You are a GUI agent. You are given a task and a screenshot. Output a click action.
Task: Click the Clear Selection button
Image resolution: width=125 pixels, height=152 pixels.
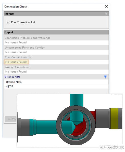[11, 119]
